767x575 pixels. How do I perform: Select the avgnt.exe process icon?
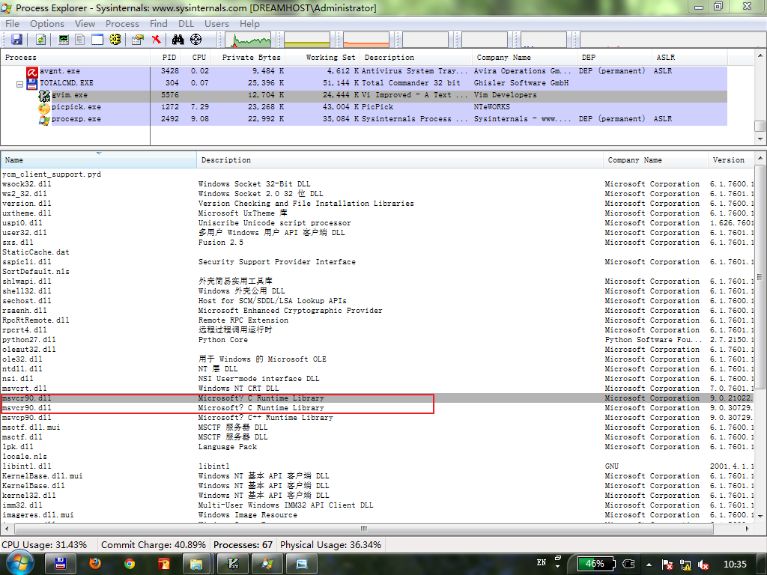tap(32, 72)
